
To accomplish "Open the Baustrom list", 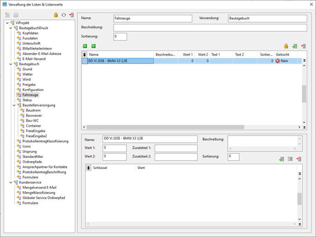I will [33, 110].
